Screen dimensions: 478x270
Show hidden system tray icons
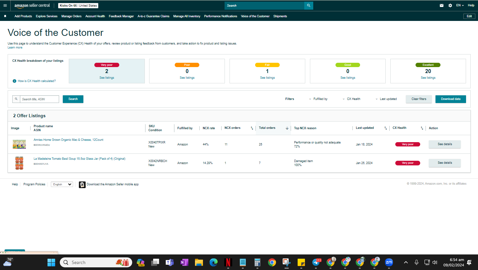(x=406, y=262)
